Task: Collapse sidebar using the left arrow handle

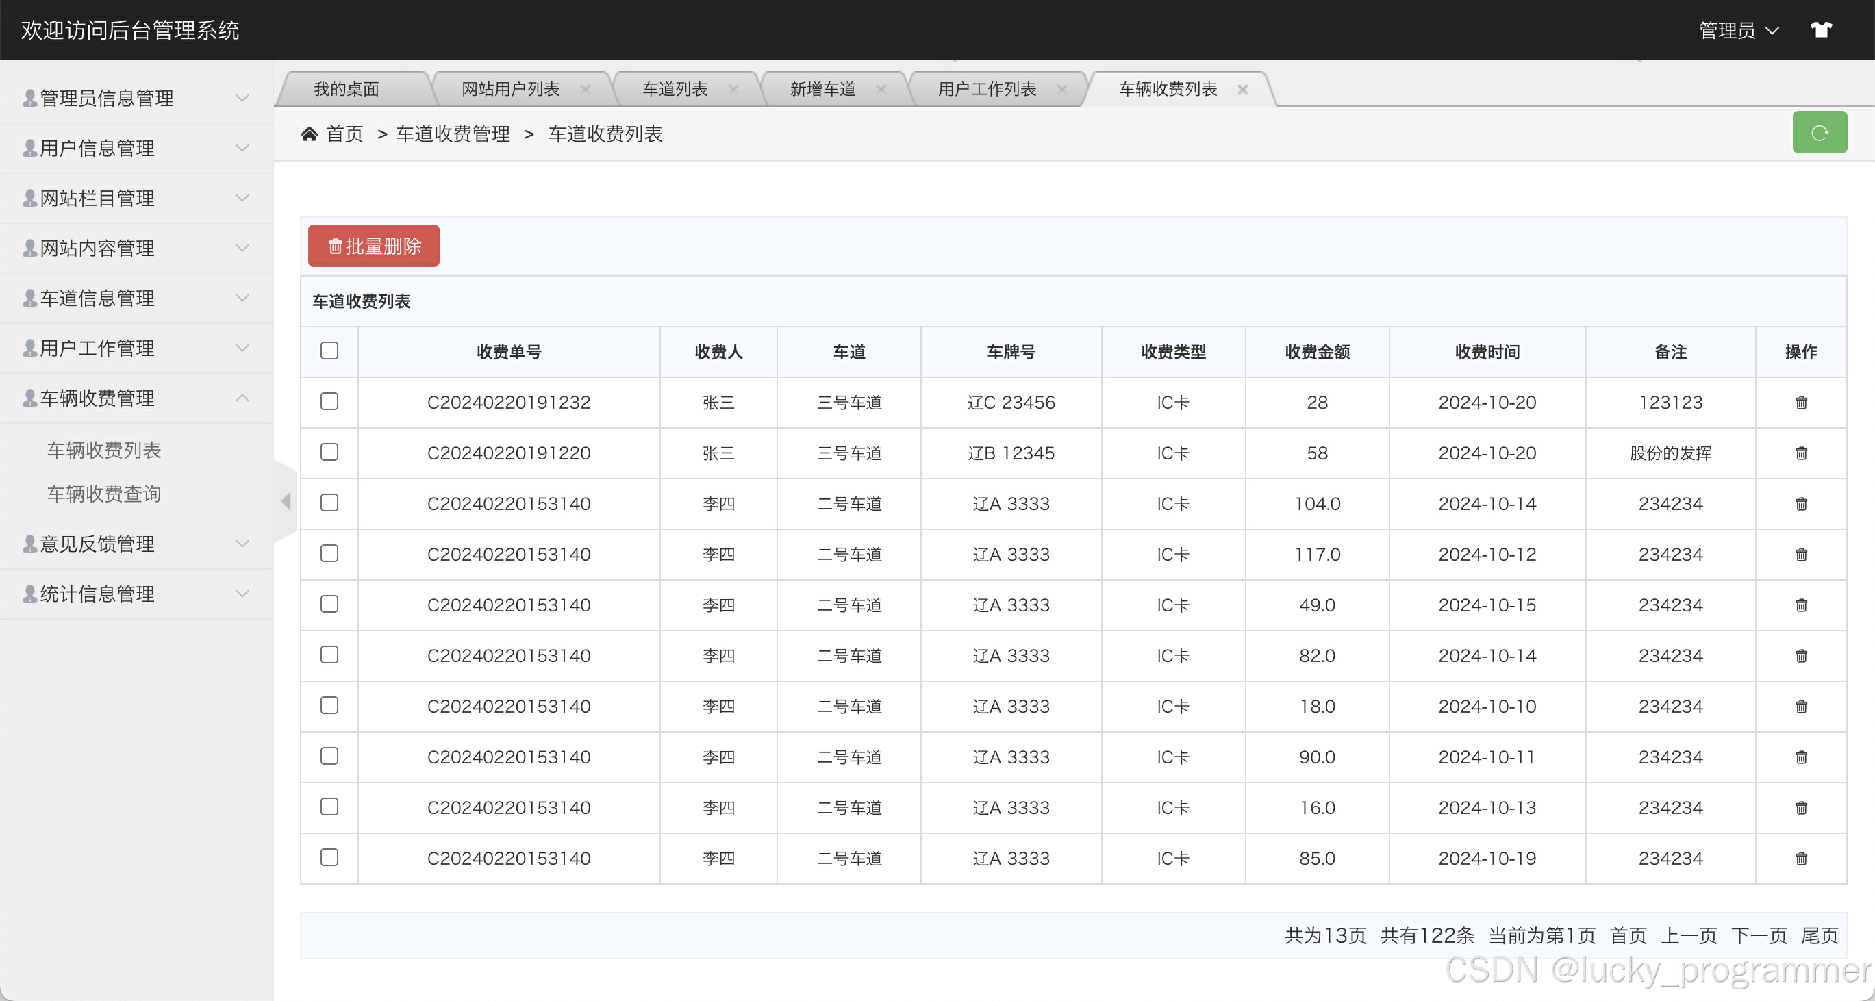Action: pos(286,501)
